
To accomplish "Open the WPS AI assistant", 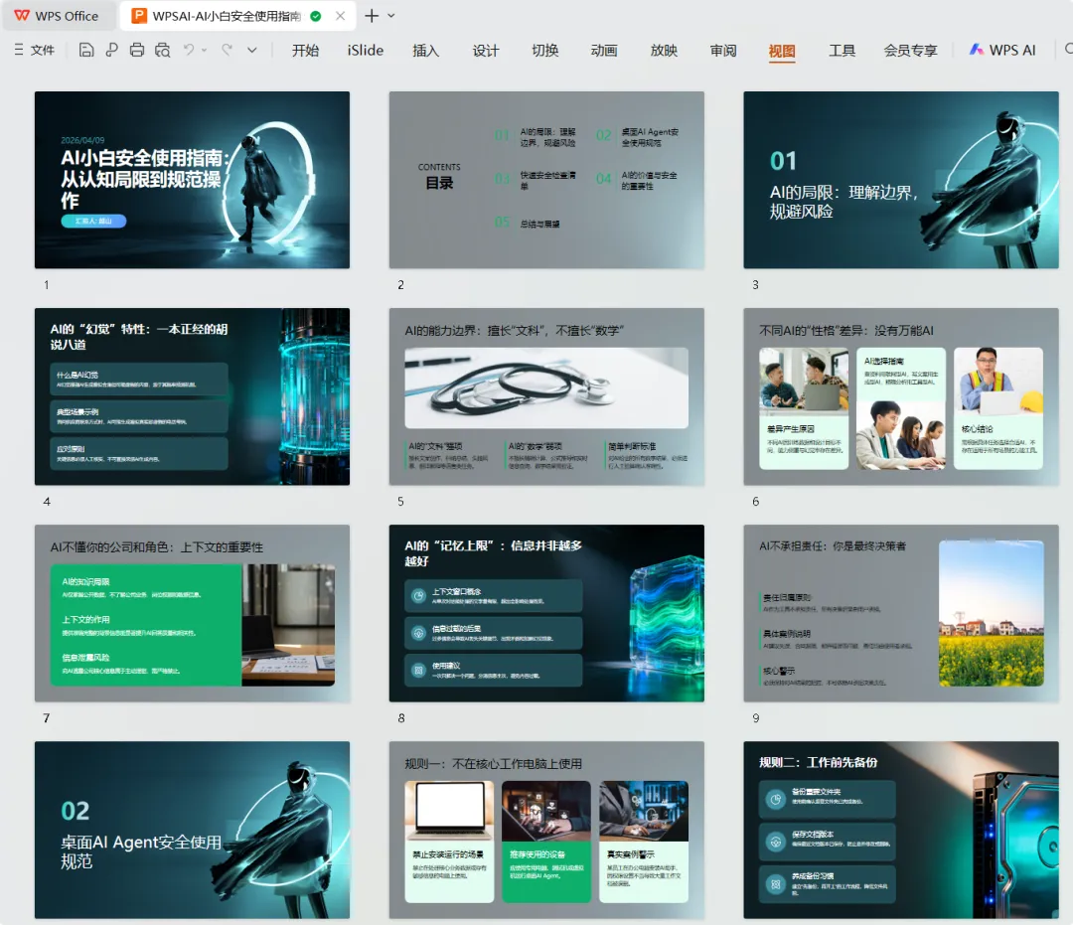I will (x=1002, y=50).
